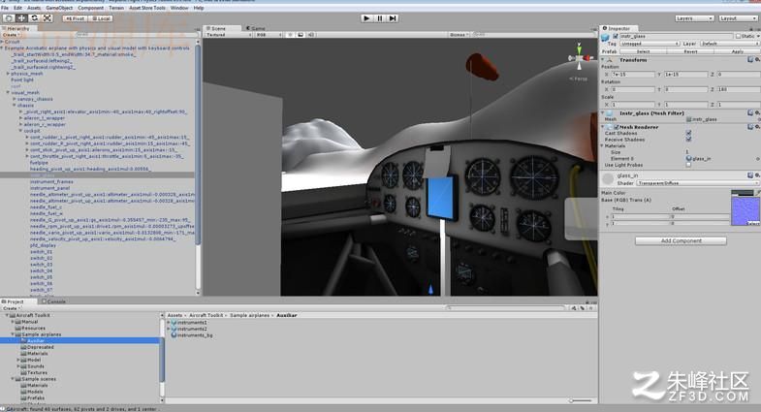Open the Gizmos dropdown in Scene view

pyautogui.click(x=460, y=35)
